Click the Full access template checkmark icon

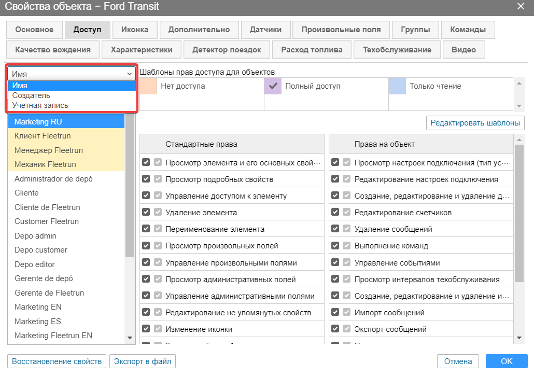click(273, 86)
